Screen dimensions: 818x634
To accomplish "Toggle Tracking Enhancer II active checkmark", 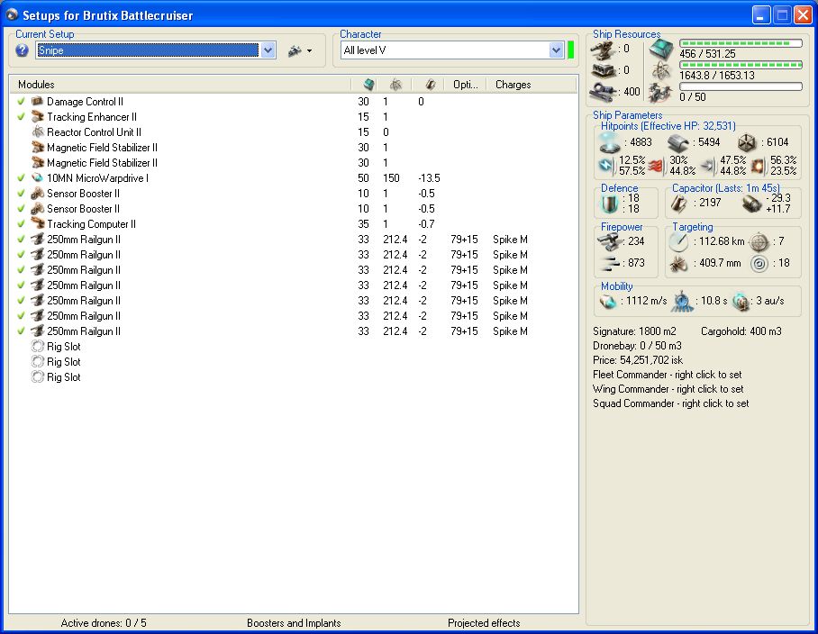I will pos(21,116).
